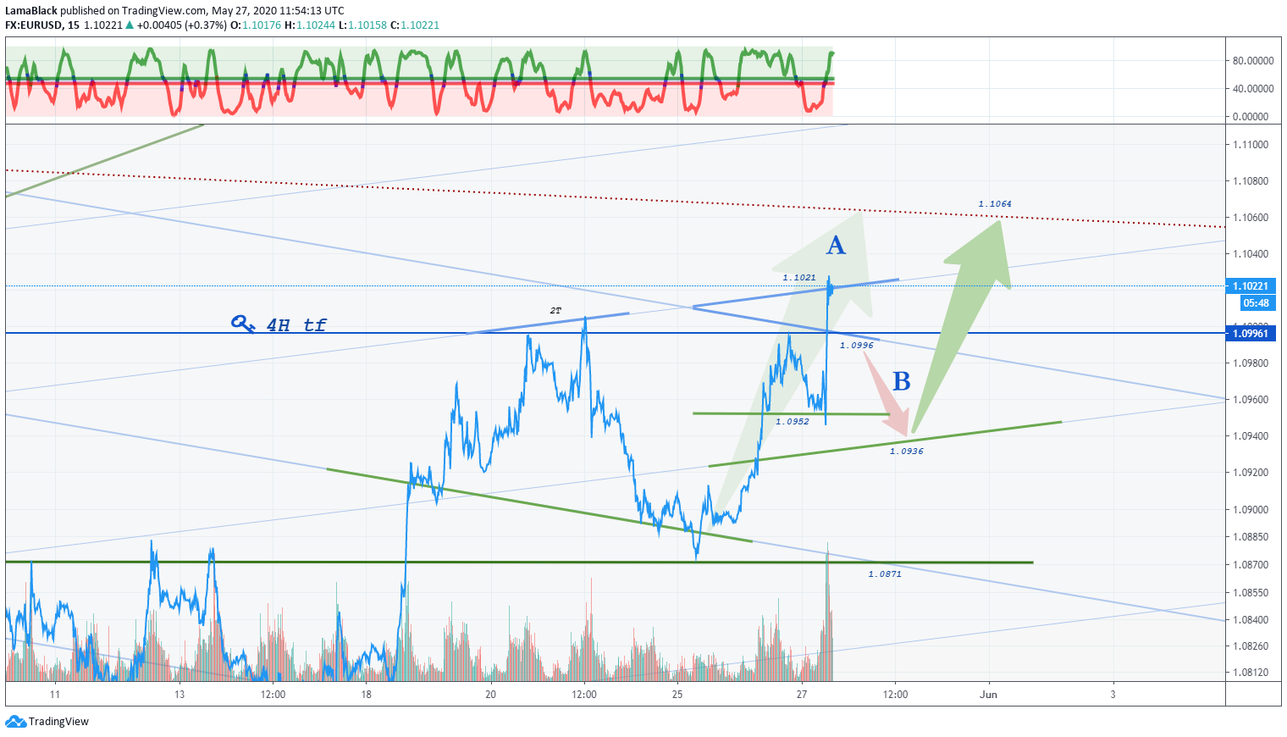This screenshot has height=737, width=1287.
Task: Click the FX:EURUSD symbol name
Action: (x=34, y=25)
